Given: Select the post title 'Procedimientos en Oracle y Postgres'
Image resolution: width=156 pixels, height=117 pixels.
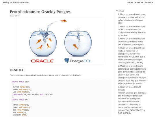Looking at the screenshot, I should tap(40, 12).
